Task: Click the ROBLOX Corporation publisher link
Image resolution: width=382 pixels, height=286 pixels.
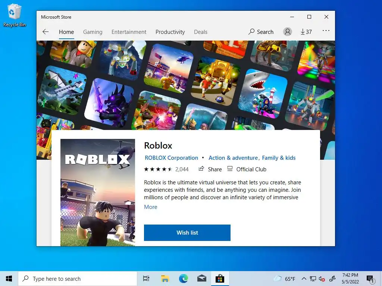Action: [171, 158]
